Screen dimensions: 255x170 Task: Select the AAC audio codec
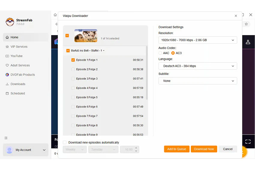[x=160, y=53]
